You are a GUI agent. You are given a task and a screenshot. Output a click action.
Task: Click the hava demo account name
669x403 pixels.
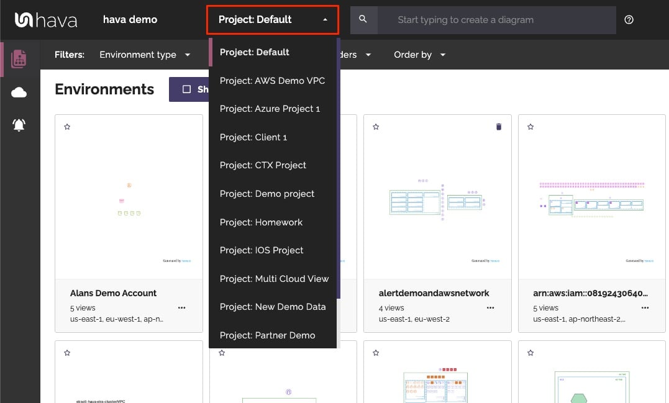[x=130, y=20]
